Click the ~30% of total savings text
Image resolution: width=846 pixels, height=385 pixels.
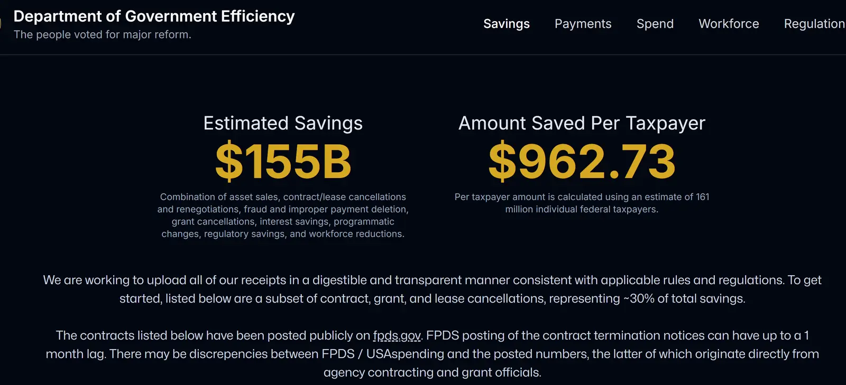click(684, 299)
